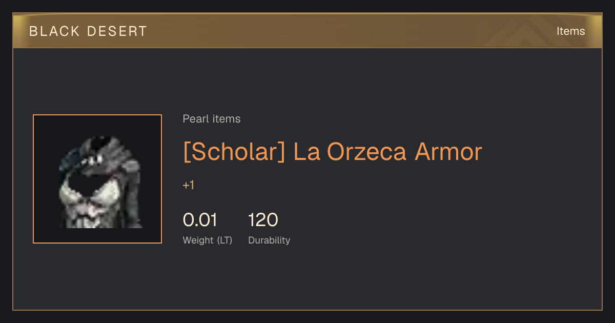Image resolution: width=615 pixels, height=323 pixels.
Task: Click the [Scholar] La Orzeca Armor title
Action: pyautogui.click(x=333, y=152)
